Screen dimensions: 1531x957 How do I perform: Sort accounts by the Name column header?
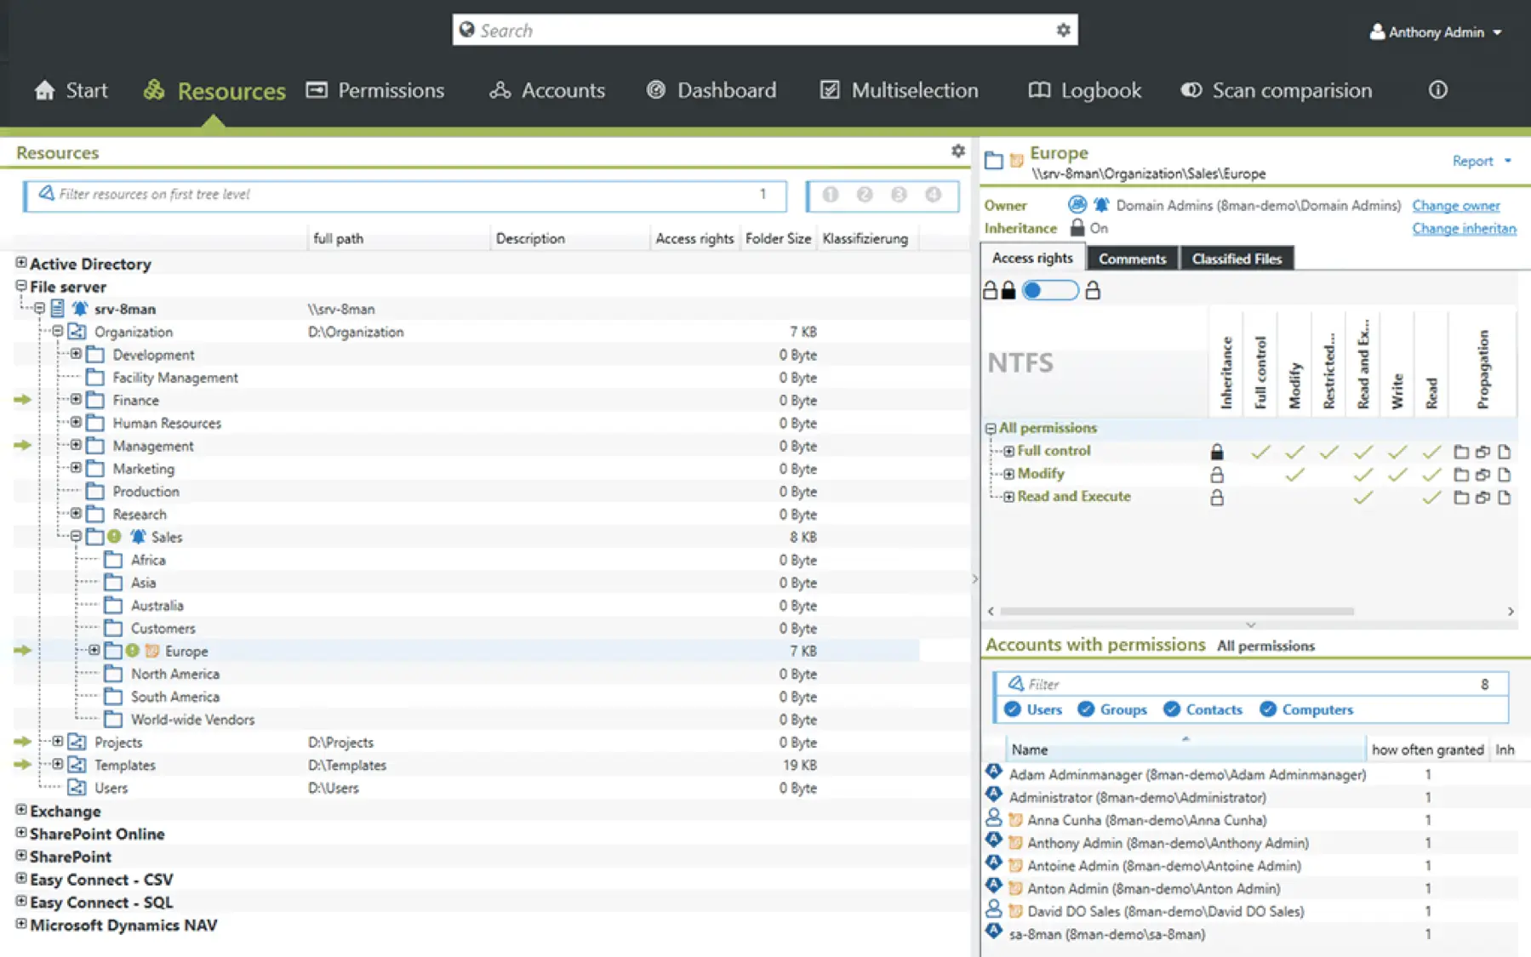[1185, 749]
